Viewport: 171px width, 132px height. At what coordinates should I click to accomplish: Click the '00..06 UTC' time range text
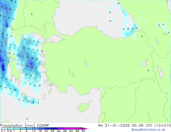tap(142, 126)
